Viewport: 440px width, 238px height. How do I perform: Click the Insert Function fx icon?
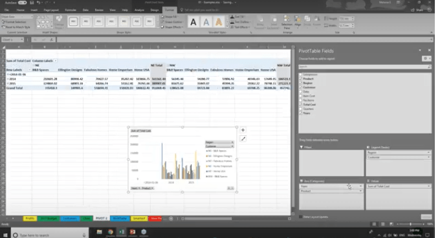[x=51, y=40]
